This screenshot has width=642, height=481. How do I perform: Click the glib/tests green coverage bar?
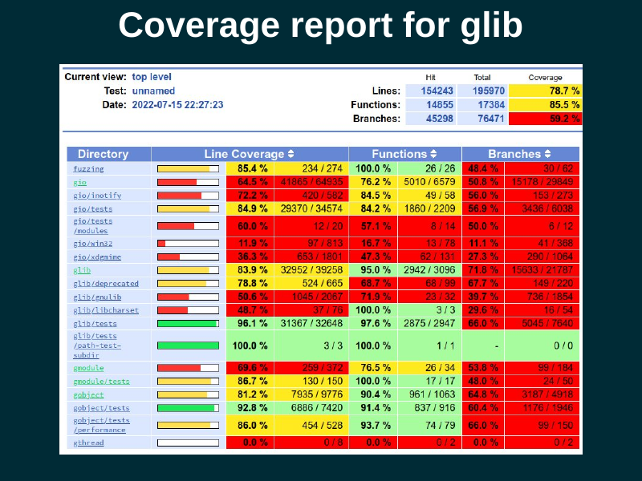coord(188,324)
